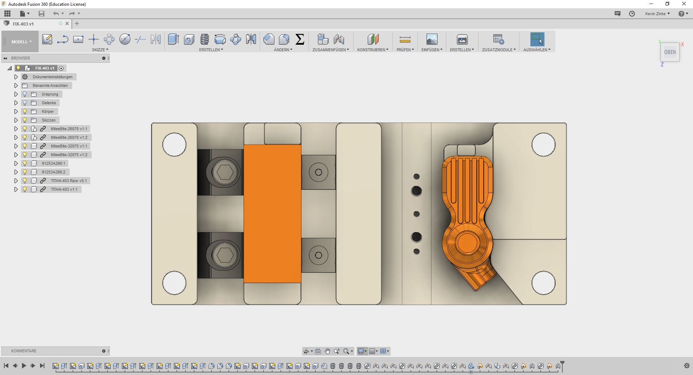Click the Measure ruler icon
Image resolution: width=693 pixels, height=375 pixels.
tap(405, 39)
